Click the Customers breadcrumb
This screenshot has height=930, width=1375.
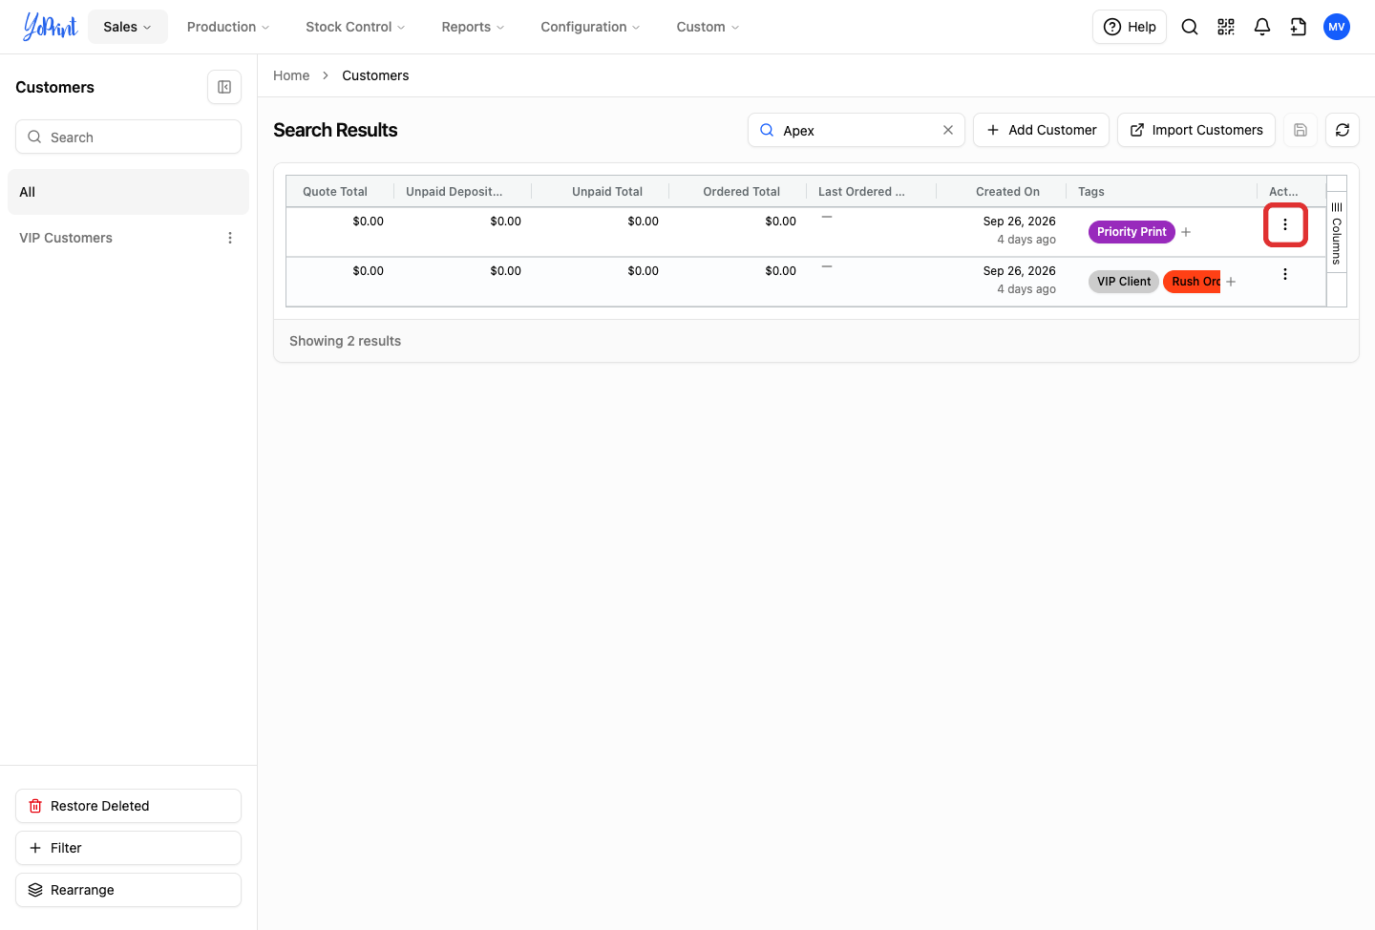point(375,75)
